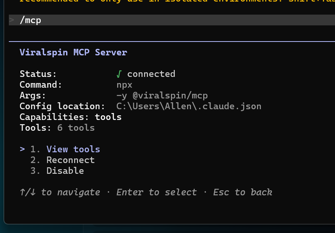Click the prompt chevron before /mcp

12,20
